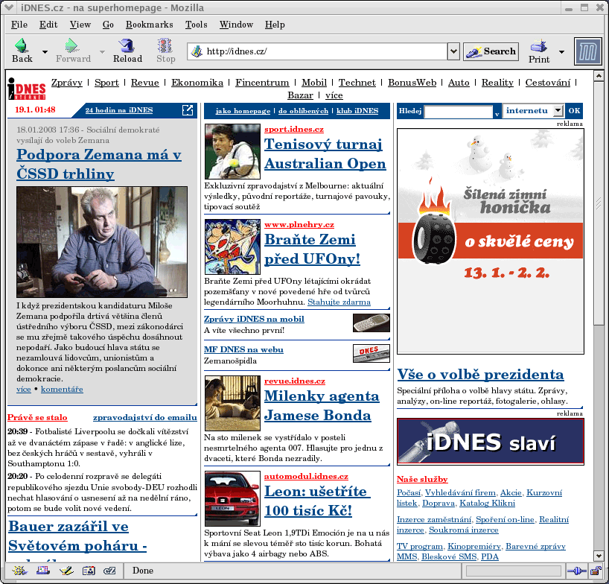609x584 pixels.
Task: Click the MF DNES newspaper image
Action: click(371, 353)
